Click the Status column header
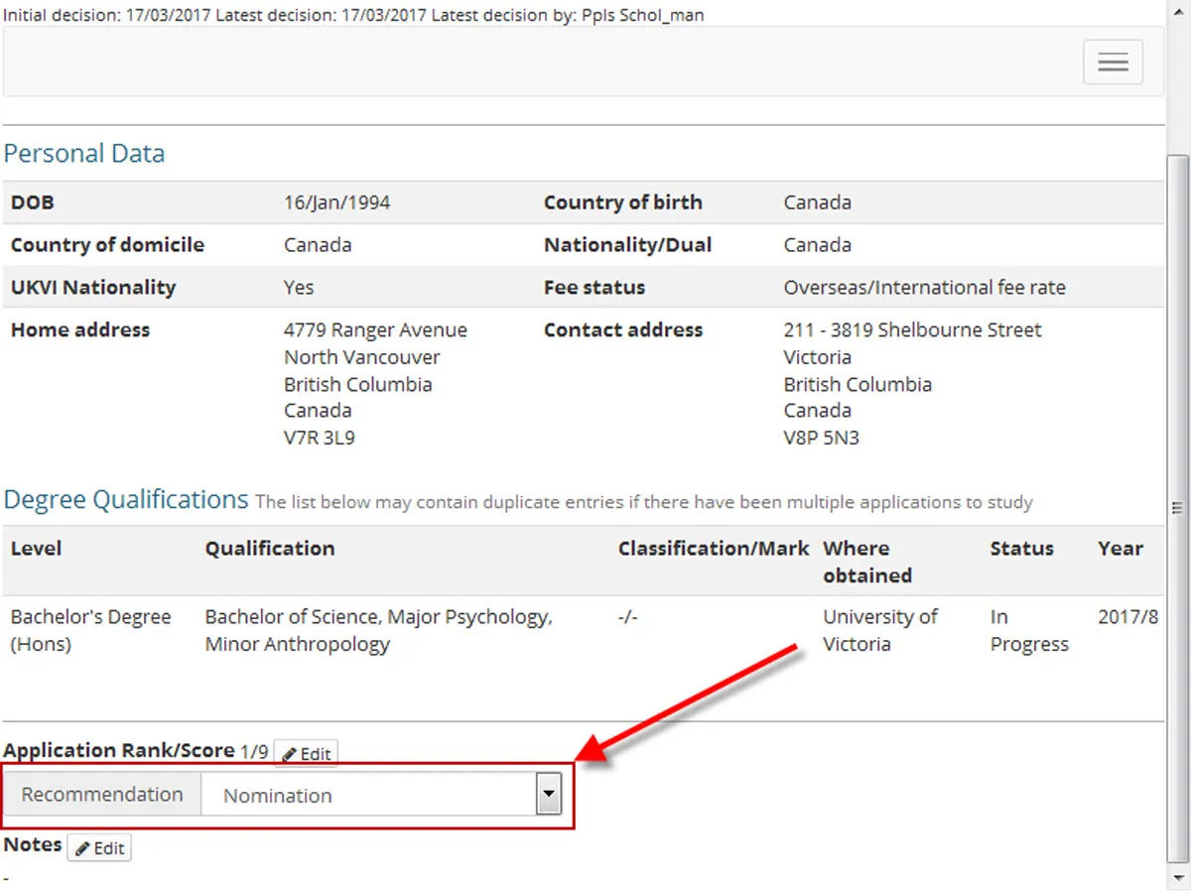This screenshot has height=894, width=1191. pyautogui.click(x=1021, y=548)
